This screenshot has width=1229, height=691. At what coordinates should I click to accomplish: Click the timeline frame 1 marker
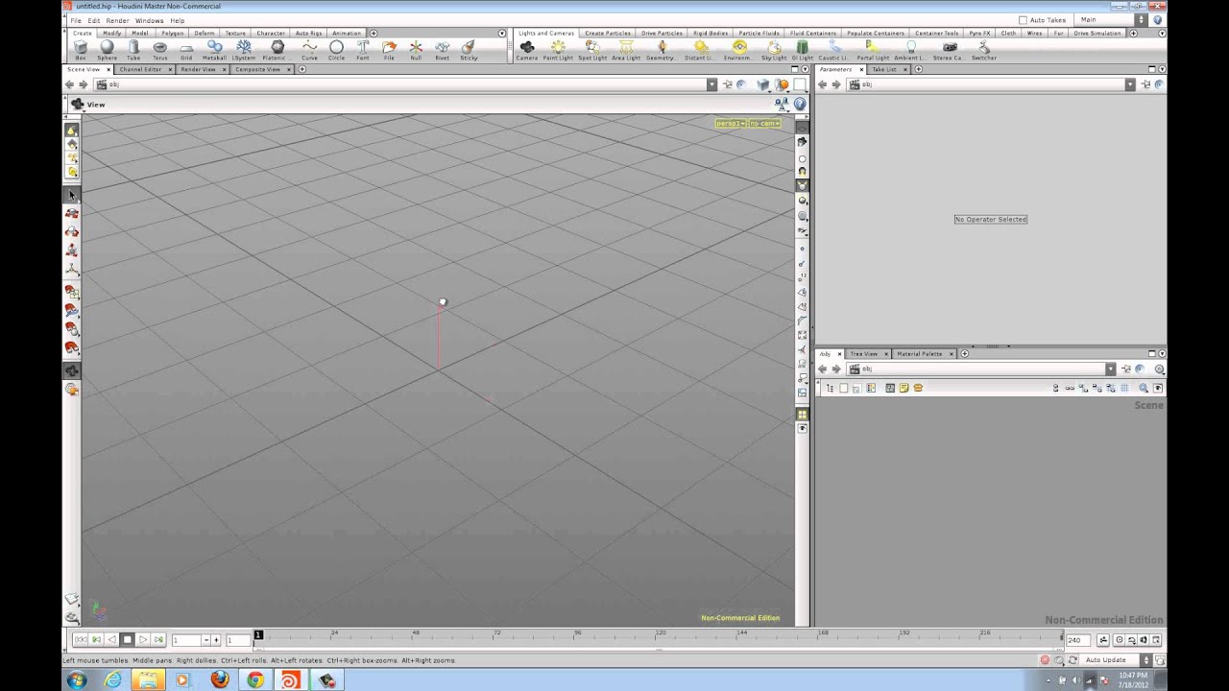(x=258, y=635)
